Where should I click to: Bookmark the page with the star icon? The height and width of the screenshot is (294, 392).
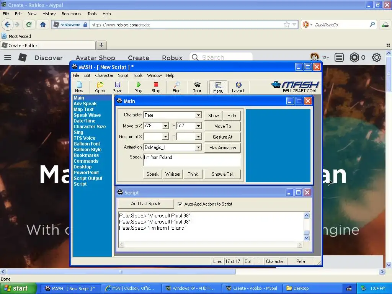[x=286, y=24]
